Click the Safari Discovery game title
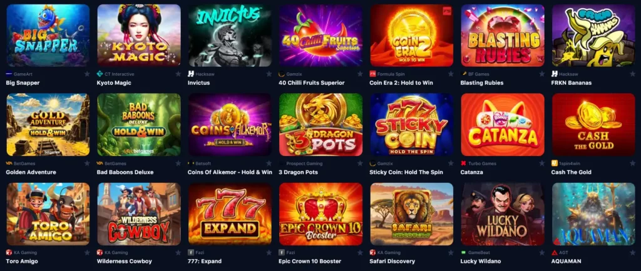This screenshot has width=641, height=271. (x=392, y=261)
